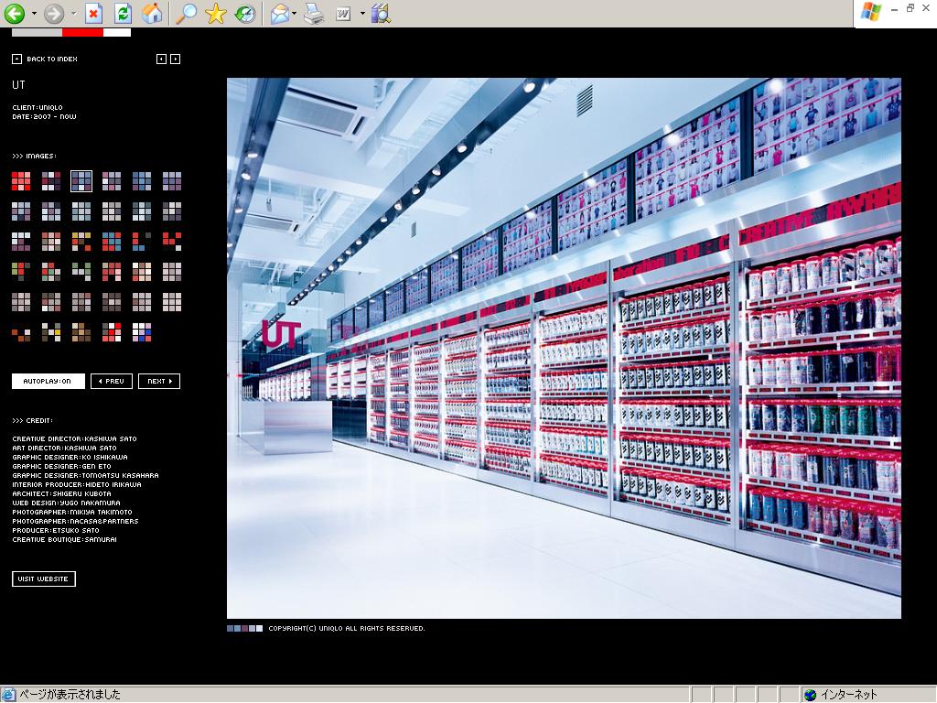Click the Windows flag logo in the toolbar
This screenshot has width=937, height=703.
(x=871, y=12)
